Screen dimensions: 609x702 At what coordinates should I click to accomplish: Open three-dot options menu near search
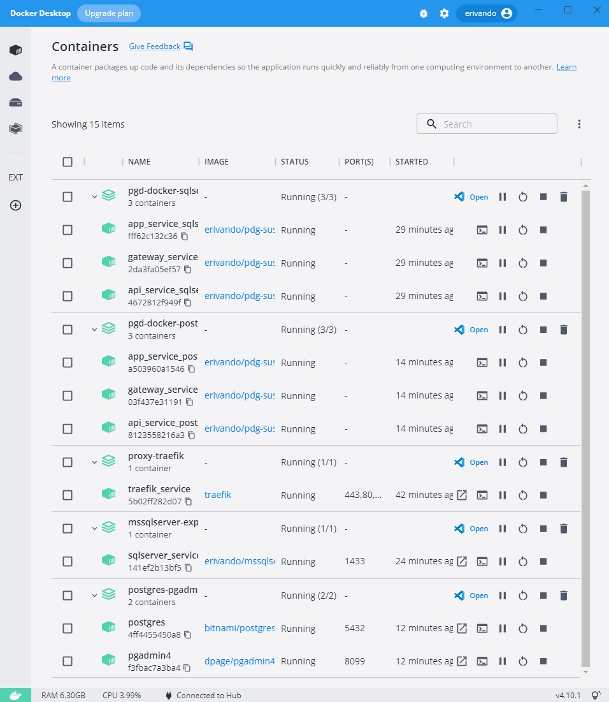click(579, 124)
